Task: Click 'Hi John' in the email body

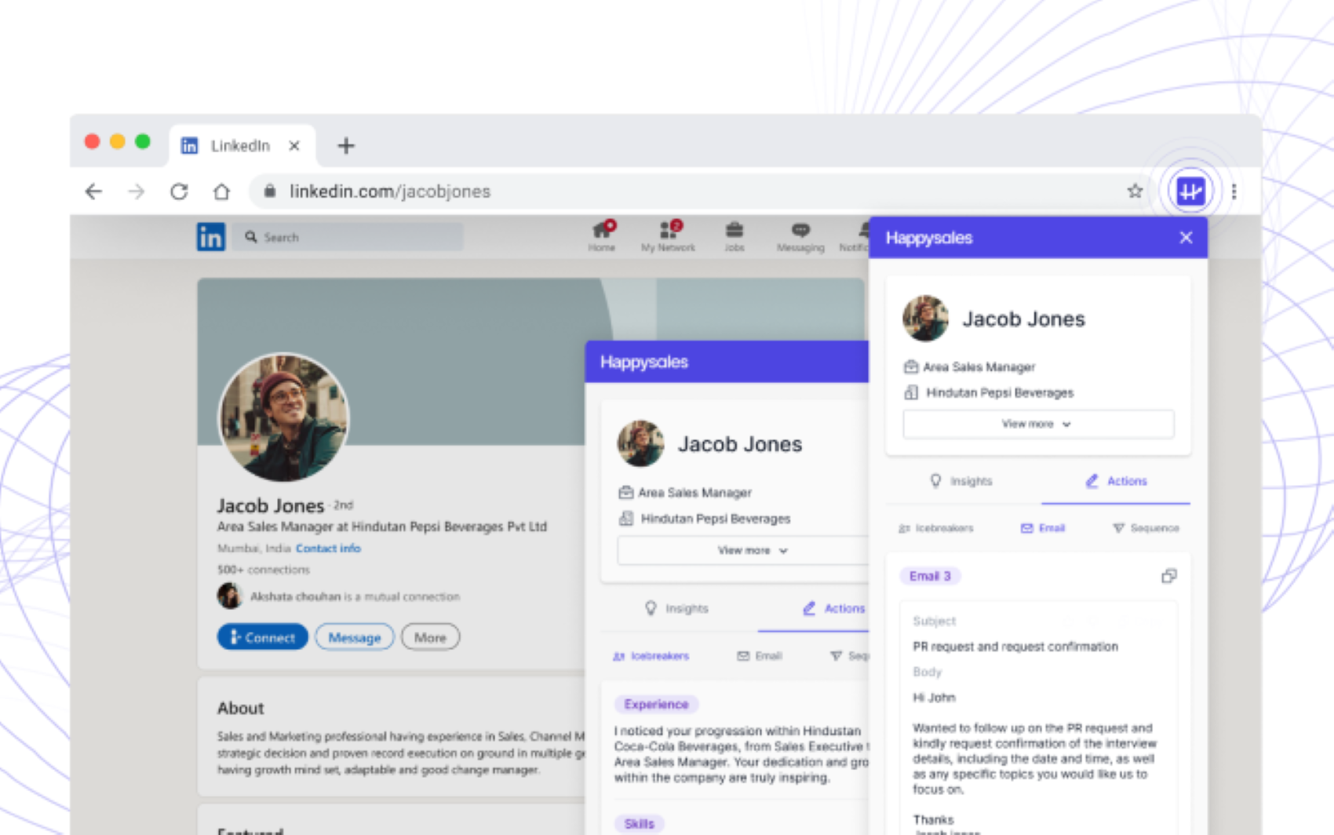Action: click(x=934, y=698)
